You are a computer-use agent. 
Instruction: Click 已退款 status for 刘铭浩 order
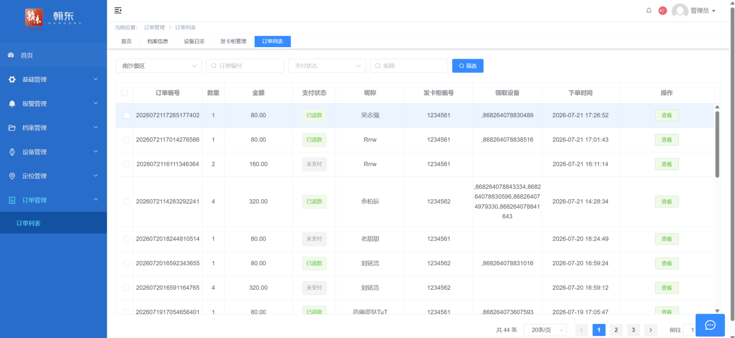(314, 263)
